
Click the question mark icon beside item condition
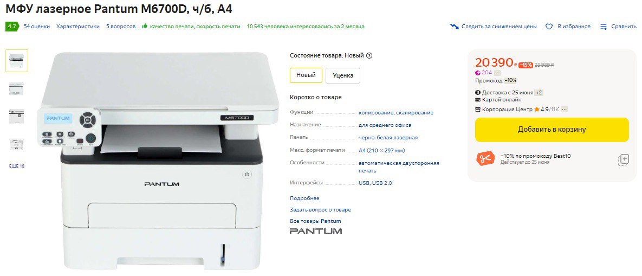369,56
